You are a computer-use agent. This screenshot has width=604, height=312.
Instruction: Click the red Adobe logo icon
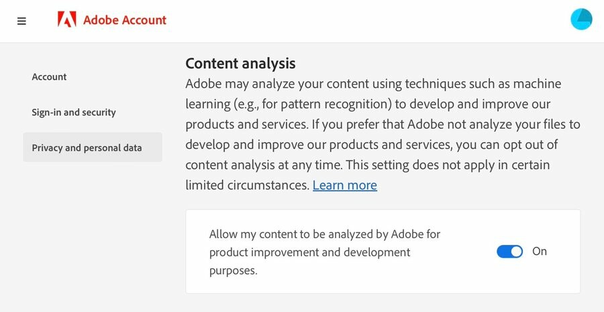[x=66, y=20]
